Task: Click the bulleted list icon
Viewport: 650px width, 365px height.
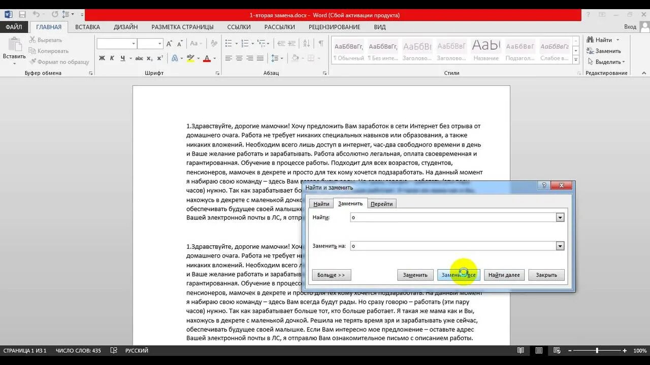Action: coord(229,44)
